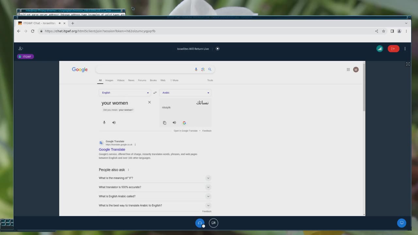Copy the Arabic translation
418x235 pixels.
point(165,123)
